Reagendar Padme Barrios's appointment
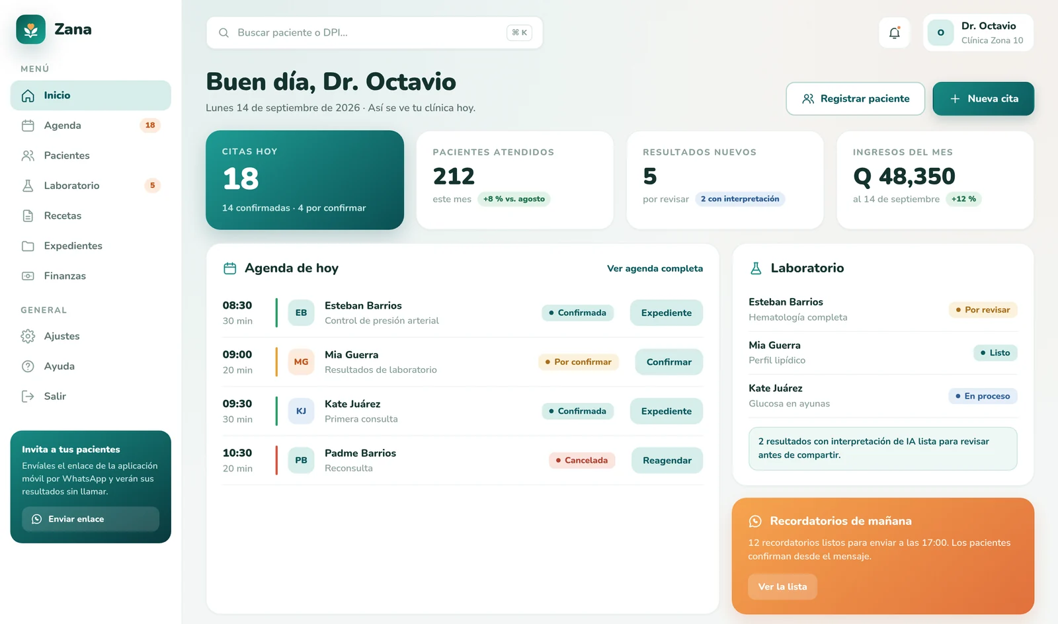Viewport: 1058px width, 624px height. [x=667, y=460]
